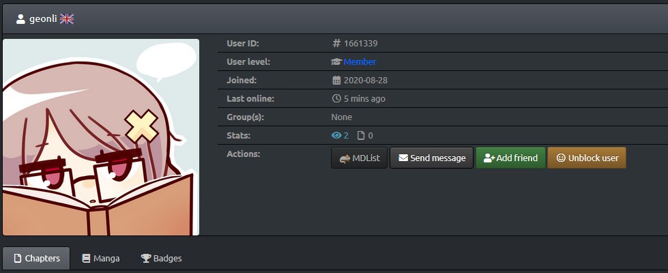Open the Manga tab
The height and width of the screenshot is (273, 668).
100,259
